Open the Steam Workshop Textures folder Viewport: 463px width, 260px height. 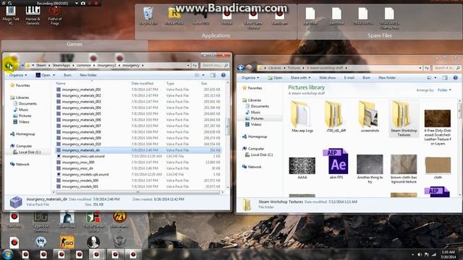click(404, 118)
